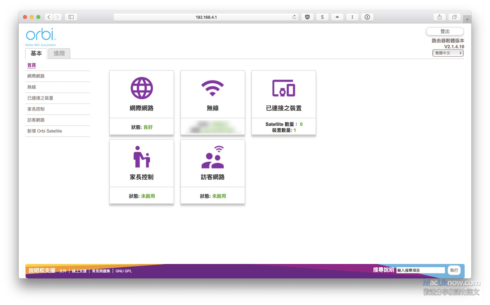This screenshot has height=305, width=490.
Task: Click the guest network icon
Action: [213, 157]
